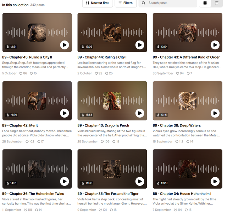Switch to list view layout
Screen dimensions: 227x216
(217, 3)
